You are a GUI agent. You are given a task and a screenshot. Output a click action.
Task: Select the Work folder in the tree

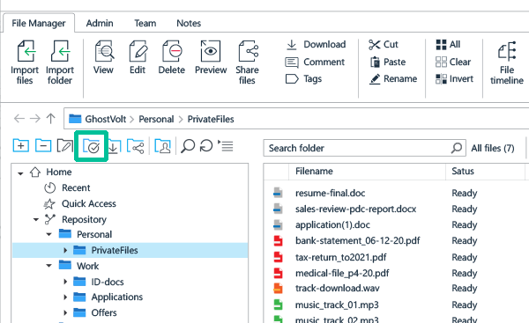78,266
